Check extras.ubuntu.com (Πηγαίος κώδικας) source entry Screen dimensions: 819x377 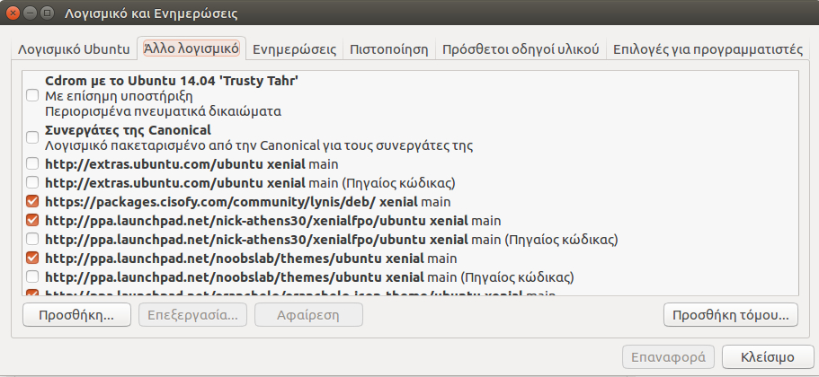pos(32,183)
